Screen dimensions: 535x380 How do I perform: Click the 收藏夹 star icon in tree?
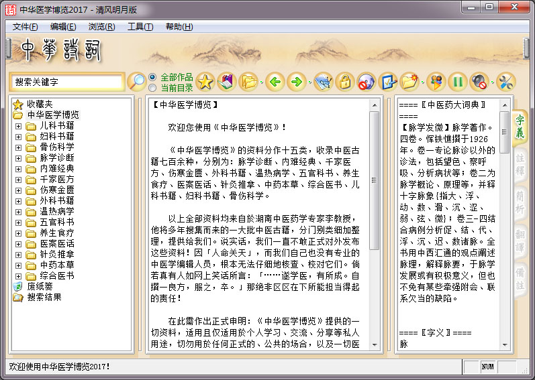click(17, 104)
